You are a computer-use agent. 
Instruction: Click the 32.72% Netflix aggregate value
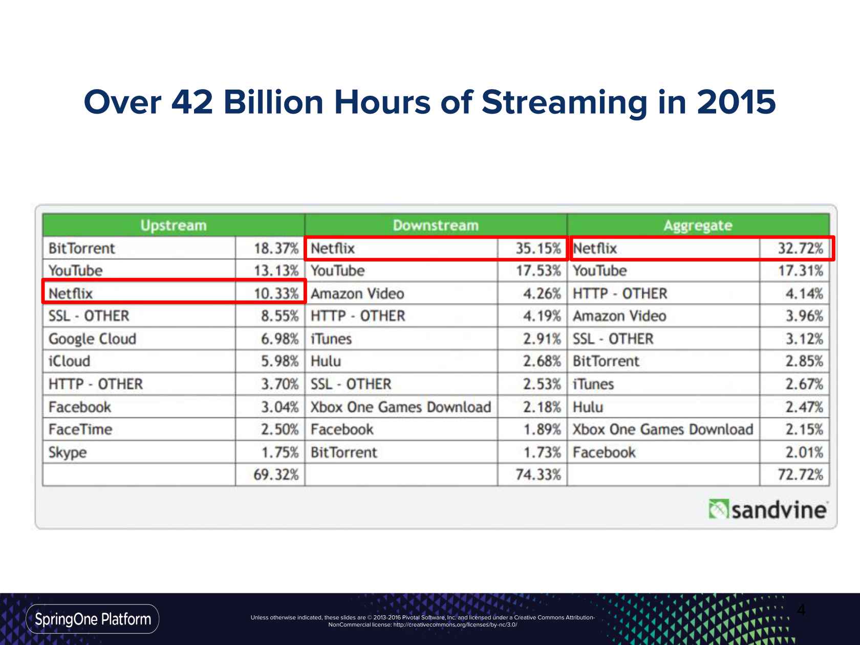(801, 248)
